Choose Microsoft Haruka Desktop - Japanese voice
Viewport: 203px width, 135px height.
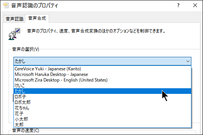tap(102, 74)
